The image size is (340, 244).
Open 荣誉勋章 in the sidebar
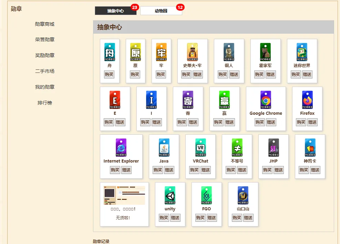(x=45, y=40)
